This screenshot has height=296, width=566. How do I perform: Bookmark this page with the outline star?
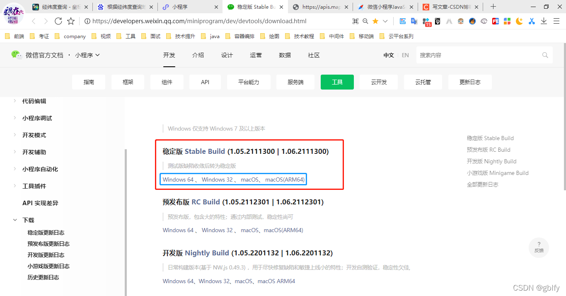tap(71, 21)
